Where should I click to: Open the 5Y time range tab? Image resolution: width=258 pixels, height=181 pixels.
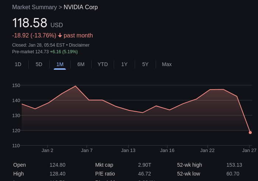145,64
